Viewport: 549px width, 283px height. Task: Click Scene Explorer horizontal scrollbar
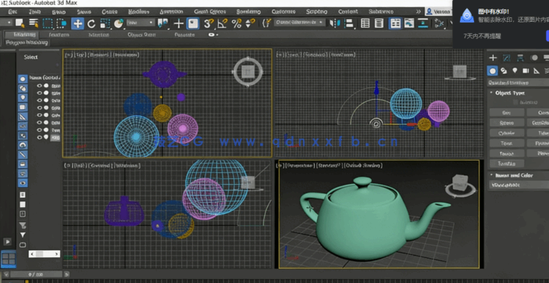pos(44,254)
